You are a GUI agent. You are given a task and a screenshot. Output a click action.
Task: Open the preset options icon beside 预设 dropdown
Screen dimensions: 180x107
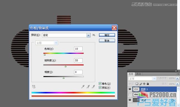click(x=94, y=35)
